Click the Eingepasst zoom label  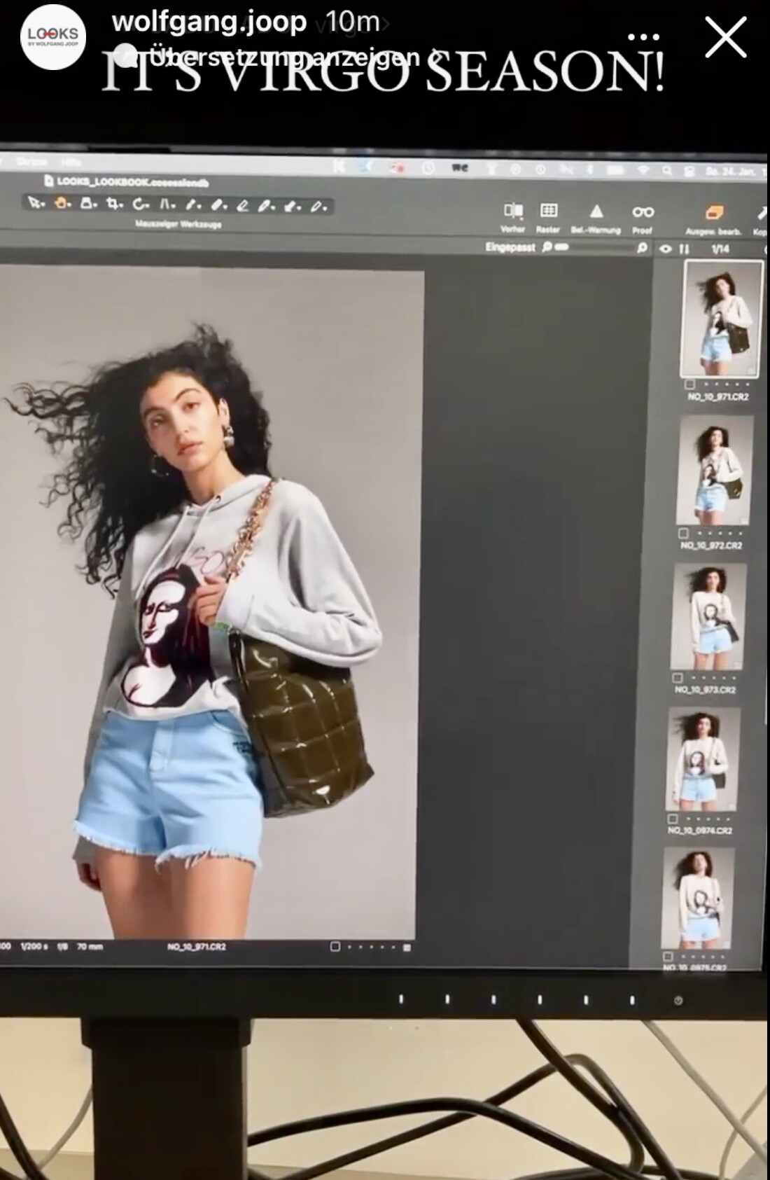pyautogui.click(x=510, y=247)
